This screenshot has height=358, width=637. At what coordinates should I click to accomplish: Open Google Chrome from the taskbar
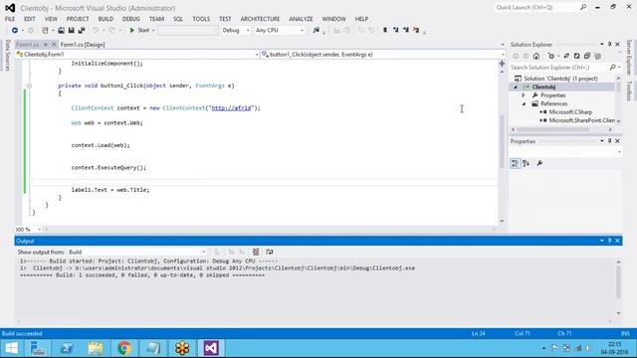124,348
